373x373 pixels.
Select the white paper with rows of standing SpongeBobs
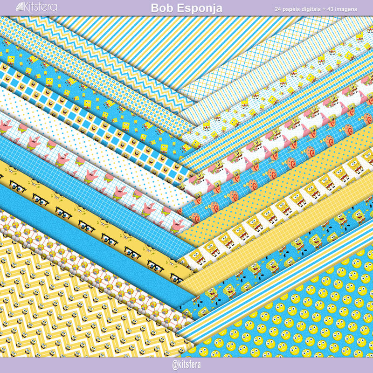(x=278, y=212)
